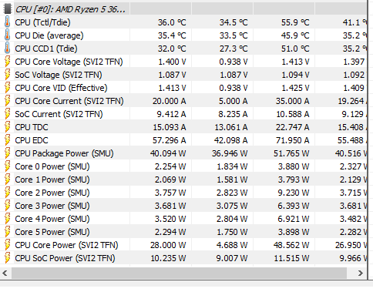Viewport: 373px width, 292px height.
Task: Click the CPU chip icon in header row
Action: pos(8,9)
